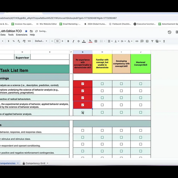Check No experience box for response class row
This screenshot has height=178, width=178.
[x=83, y=130]
